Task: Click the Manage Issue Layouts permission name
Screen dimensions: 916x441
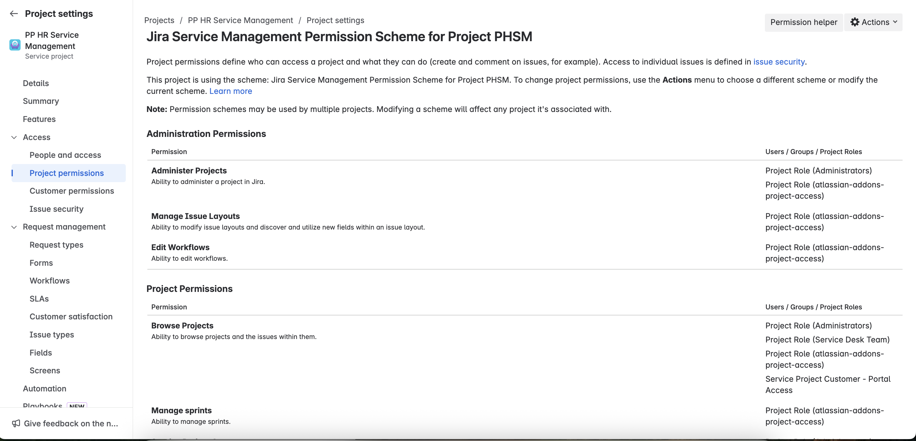Action: pyautogui.click(x=195, y=216)
